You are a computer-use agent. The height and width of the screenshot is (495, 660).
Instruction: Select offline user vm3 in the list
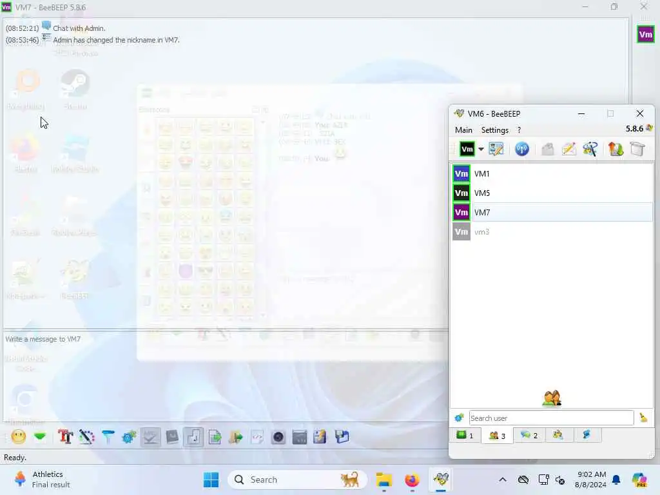(x=552, y=232)
